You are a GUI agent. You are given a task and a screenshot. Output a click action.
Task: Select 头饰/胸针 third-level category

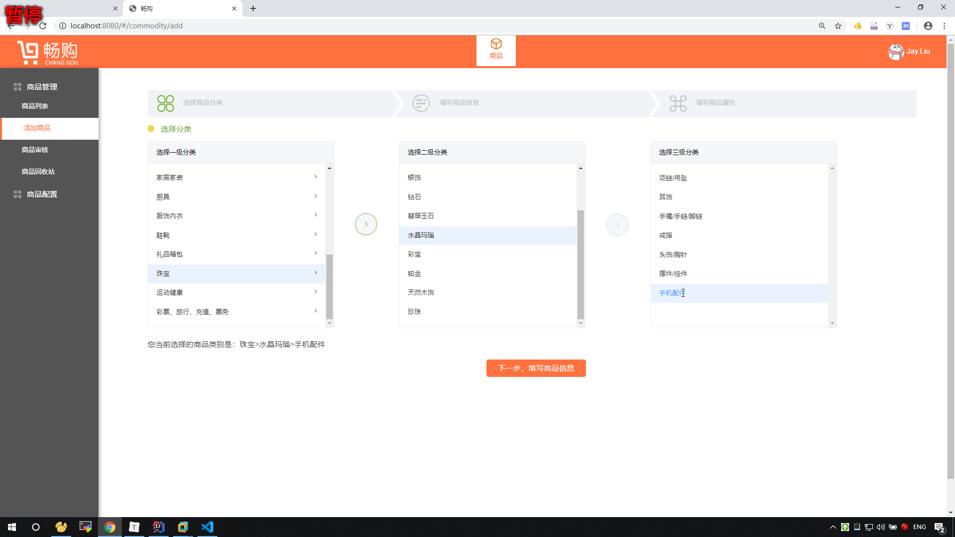coord(740,255)
